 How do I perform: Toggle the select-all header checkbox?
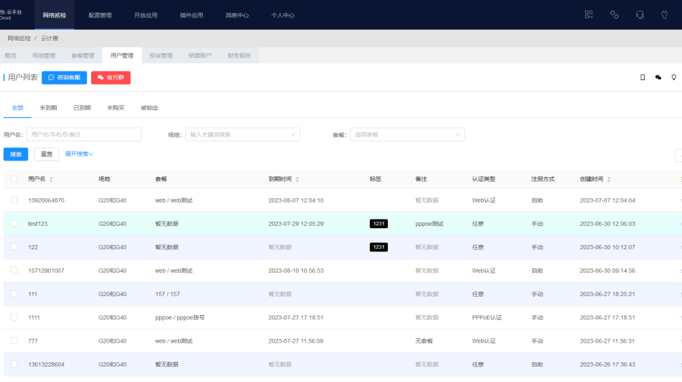[x=15, y=179]
